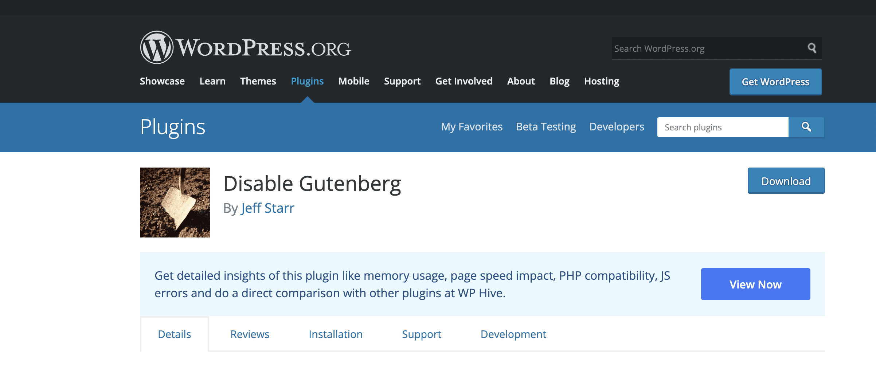Open the Showcase menu item
This screenshot has width=876, height=381.
click(x=162, y=81)
